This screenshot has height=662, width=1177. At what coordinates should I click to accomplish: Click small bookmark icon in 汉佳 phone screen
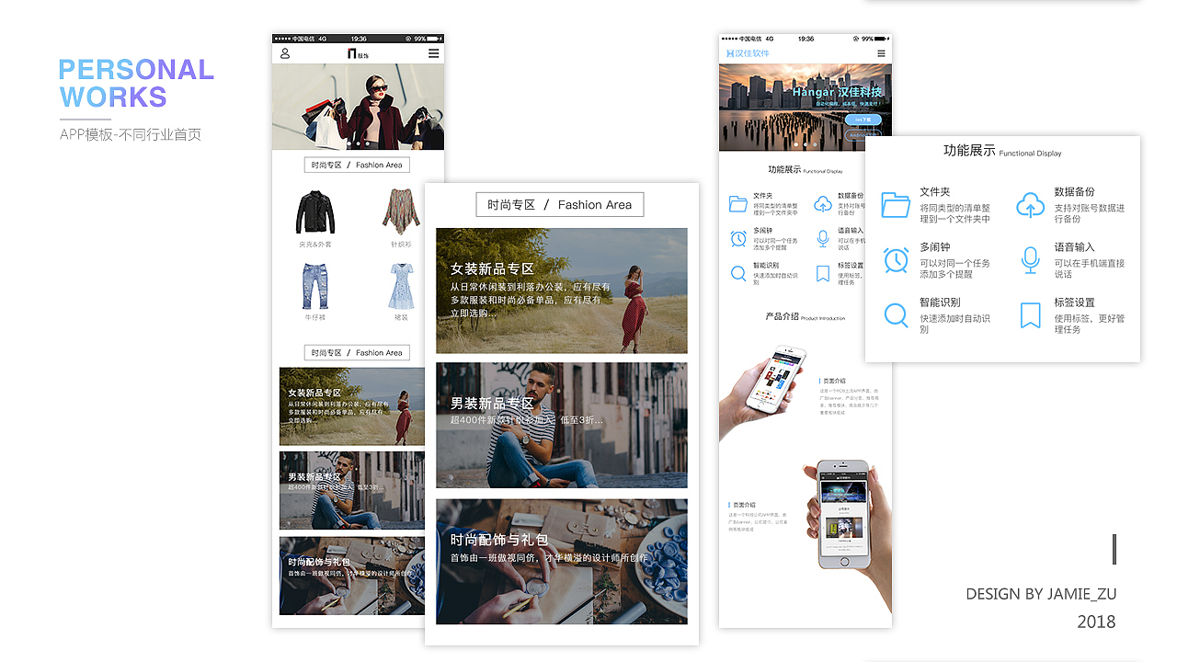[x=823, y=274]
